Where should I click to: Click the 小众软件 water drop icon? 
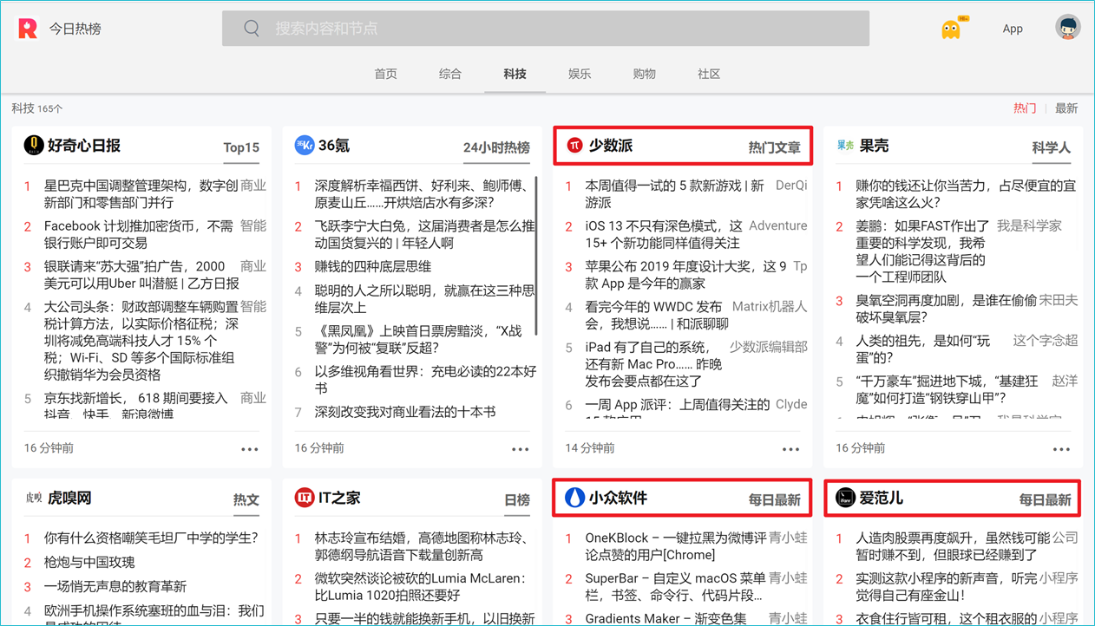[x=575, y=498]
